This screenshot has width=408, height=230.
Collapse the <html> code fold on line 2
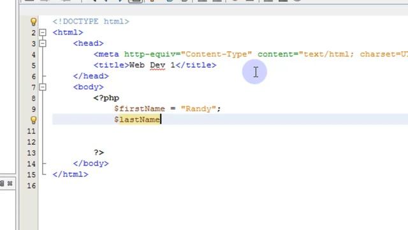click(x=43, y=33)
